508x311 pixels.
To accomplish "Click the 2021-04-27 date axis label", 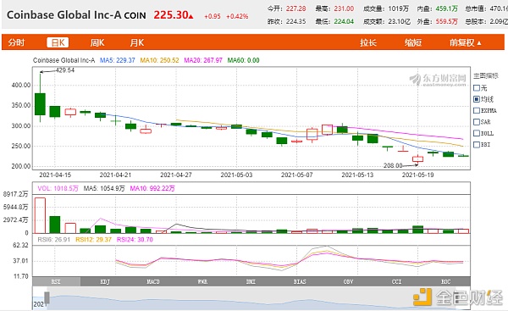I will pyautogui.click(x=176, y=175).
